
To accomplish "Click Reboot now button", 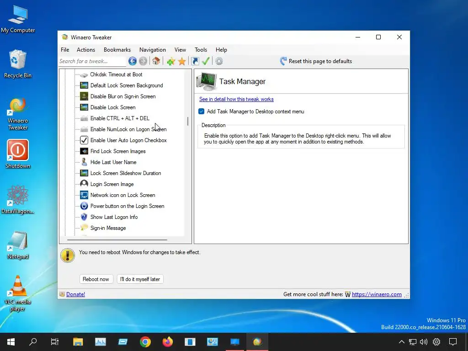I will [x=96, y=279].
